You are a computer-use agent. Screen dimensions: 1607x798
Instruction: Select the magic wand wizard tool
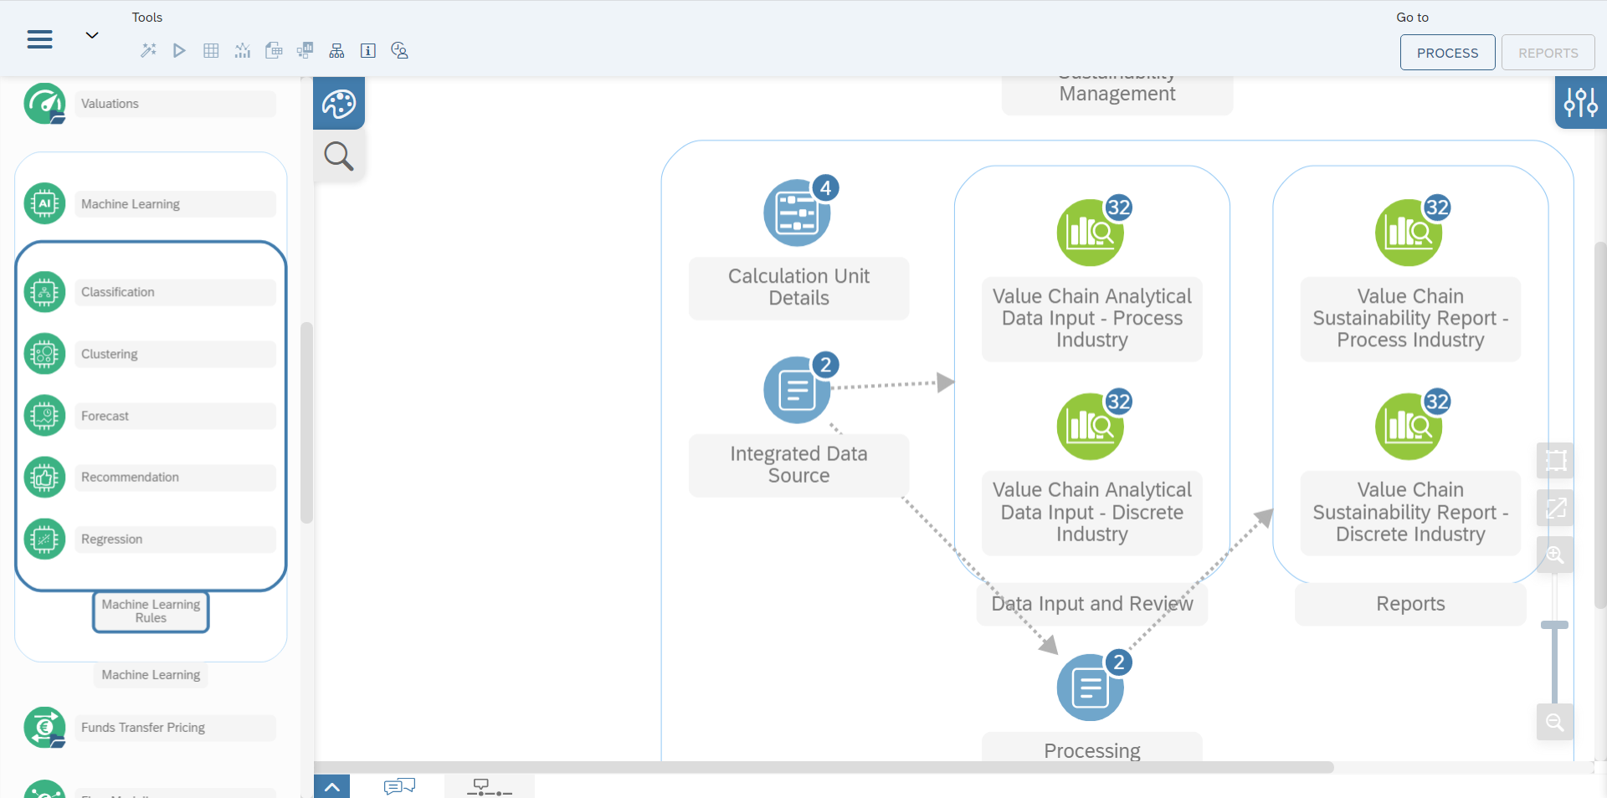click(x=148, y=50)
